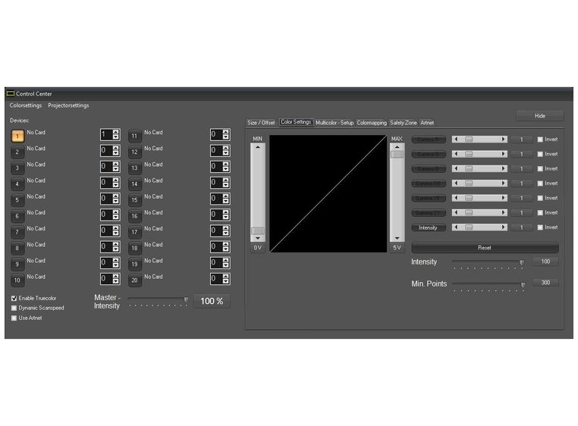578x426 pixels.
Task: Select device button 15
Action: tap(134, 200)
